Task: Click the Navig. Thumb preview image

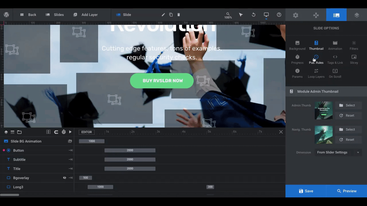Action: pyautogui.click(x=324, y=134)
